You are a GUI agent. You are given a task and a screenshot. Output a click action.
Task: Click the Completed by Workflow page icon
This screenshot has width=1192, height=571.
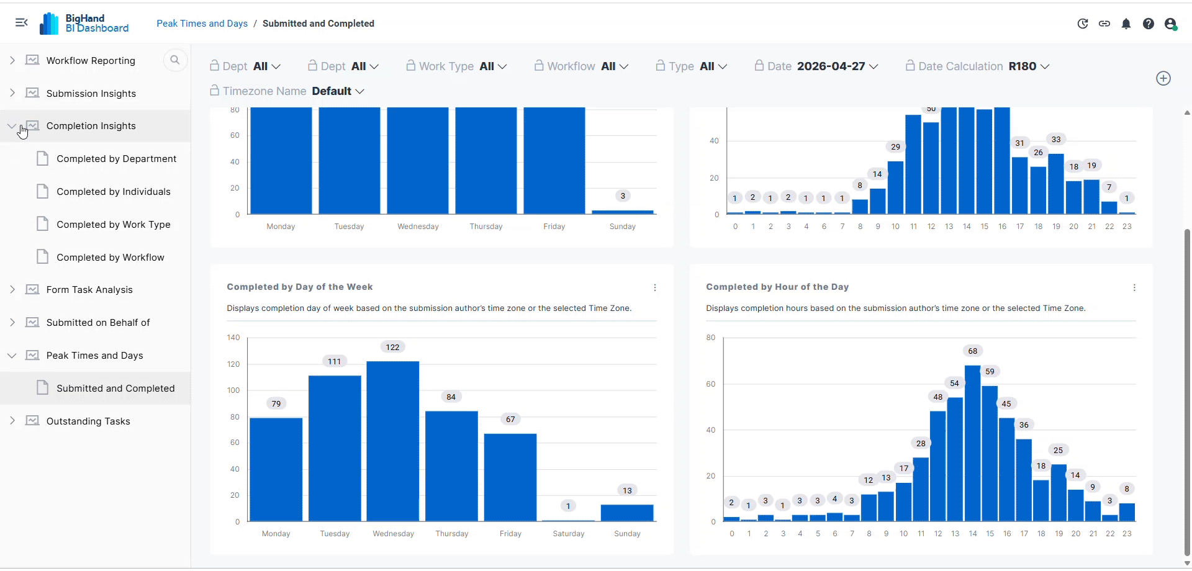pyautogui.click(x=42, y=257)
